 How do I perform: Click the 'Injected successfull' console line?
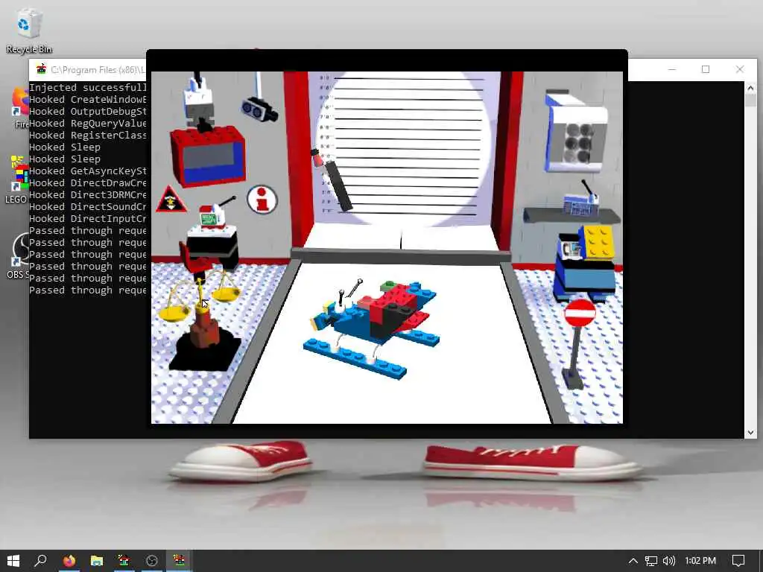[88, 88]
